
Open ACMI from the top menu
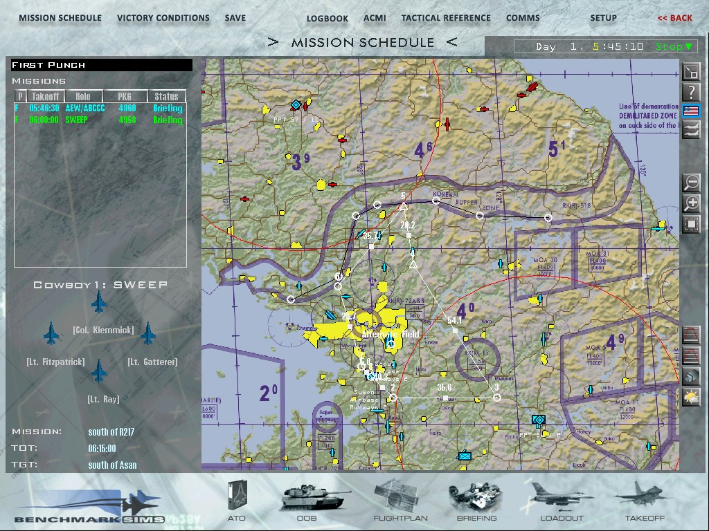375,18
